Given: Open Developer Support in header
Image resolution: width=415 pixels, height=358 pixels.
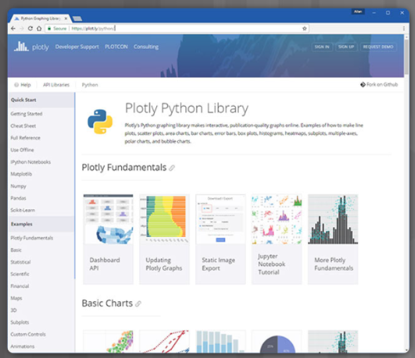Looking at the screenshot, I should click(77, 47).
